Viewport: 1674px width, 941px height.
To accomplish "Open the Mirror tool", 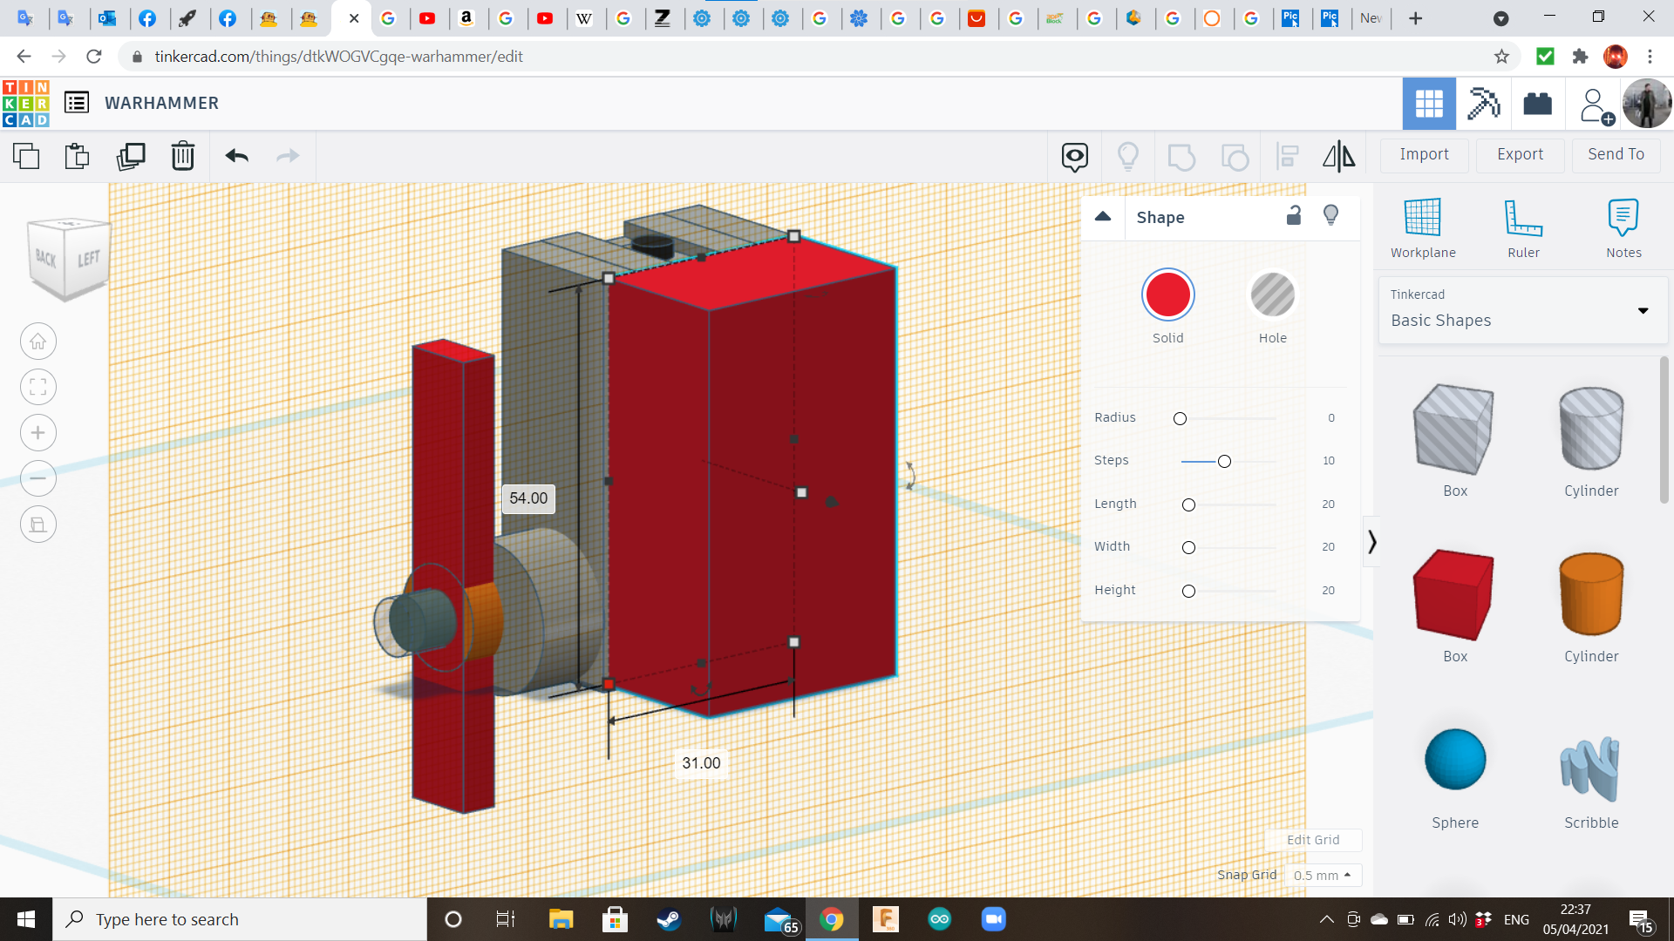I will coord(1338,156).
